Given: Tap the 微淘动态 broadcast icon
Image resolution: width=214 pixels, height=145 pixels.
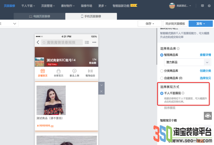Looking at the screenshot, I should (90, 71).
